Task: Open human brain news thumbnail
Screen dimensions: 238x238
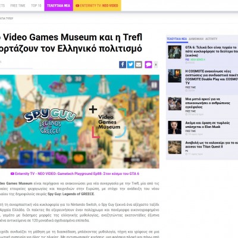Action: (x=175, y=104)
